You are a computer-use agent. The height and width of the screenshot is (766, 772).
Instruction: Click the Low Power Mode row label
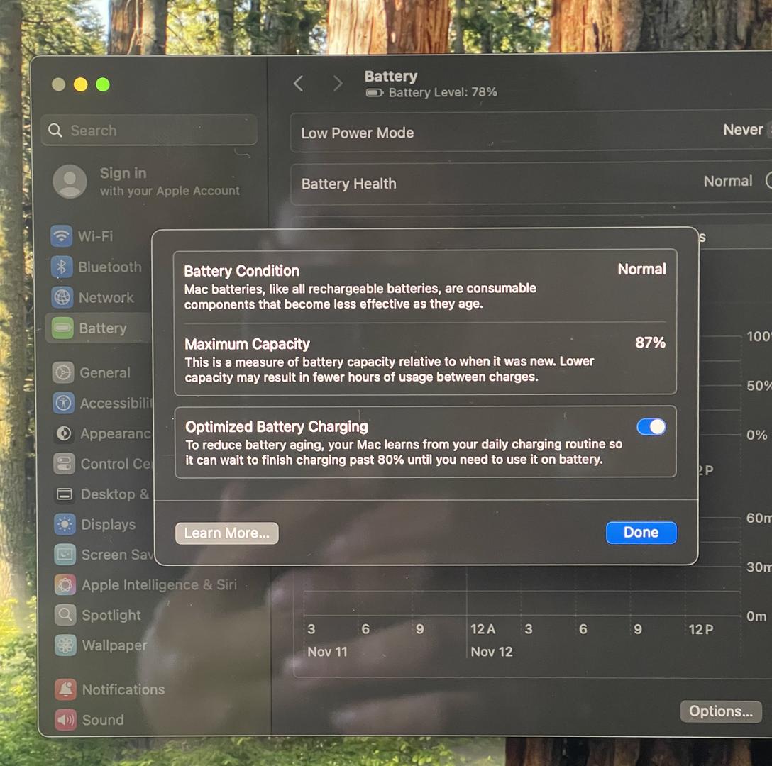[358, 133]
